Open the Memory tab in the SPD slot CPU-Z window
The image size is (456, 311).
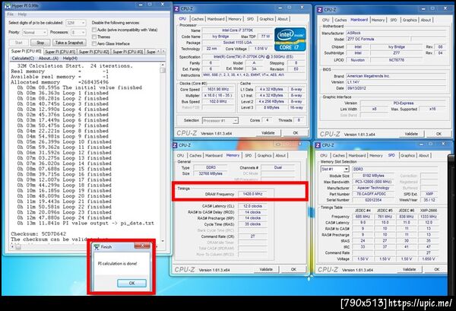[375, 156]
